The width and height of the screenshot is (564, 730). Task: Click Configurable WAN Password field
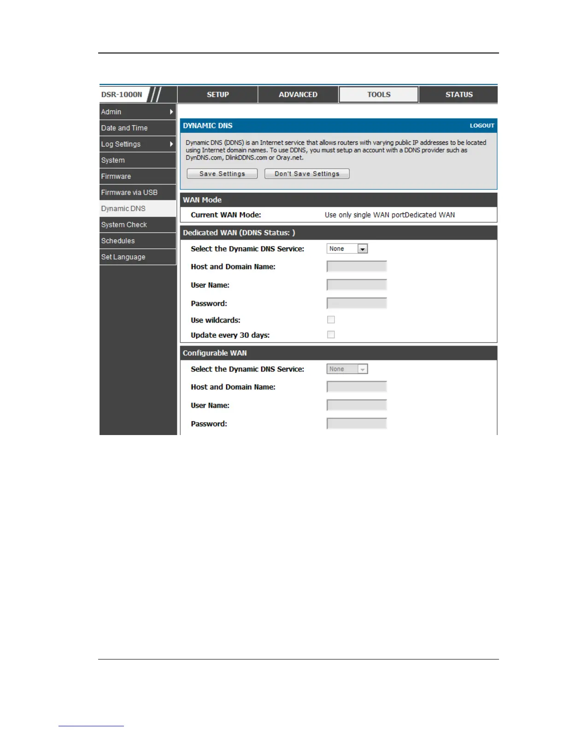click(357, 424)
